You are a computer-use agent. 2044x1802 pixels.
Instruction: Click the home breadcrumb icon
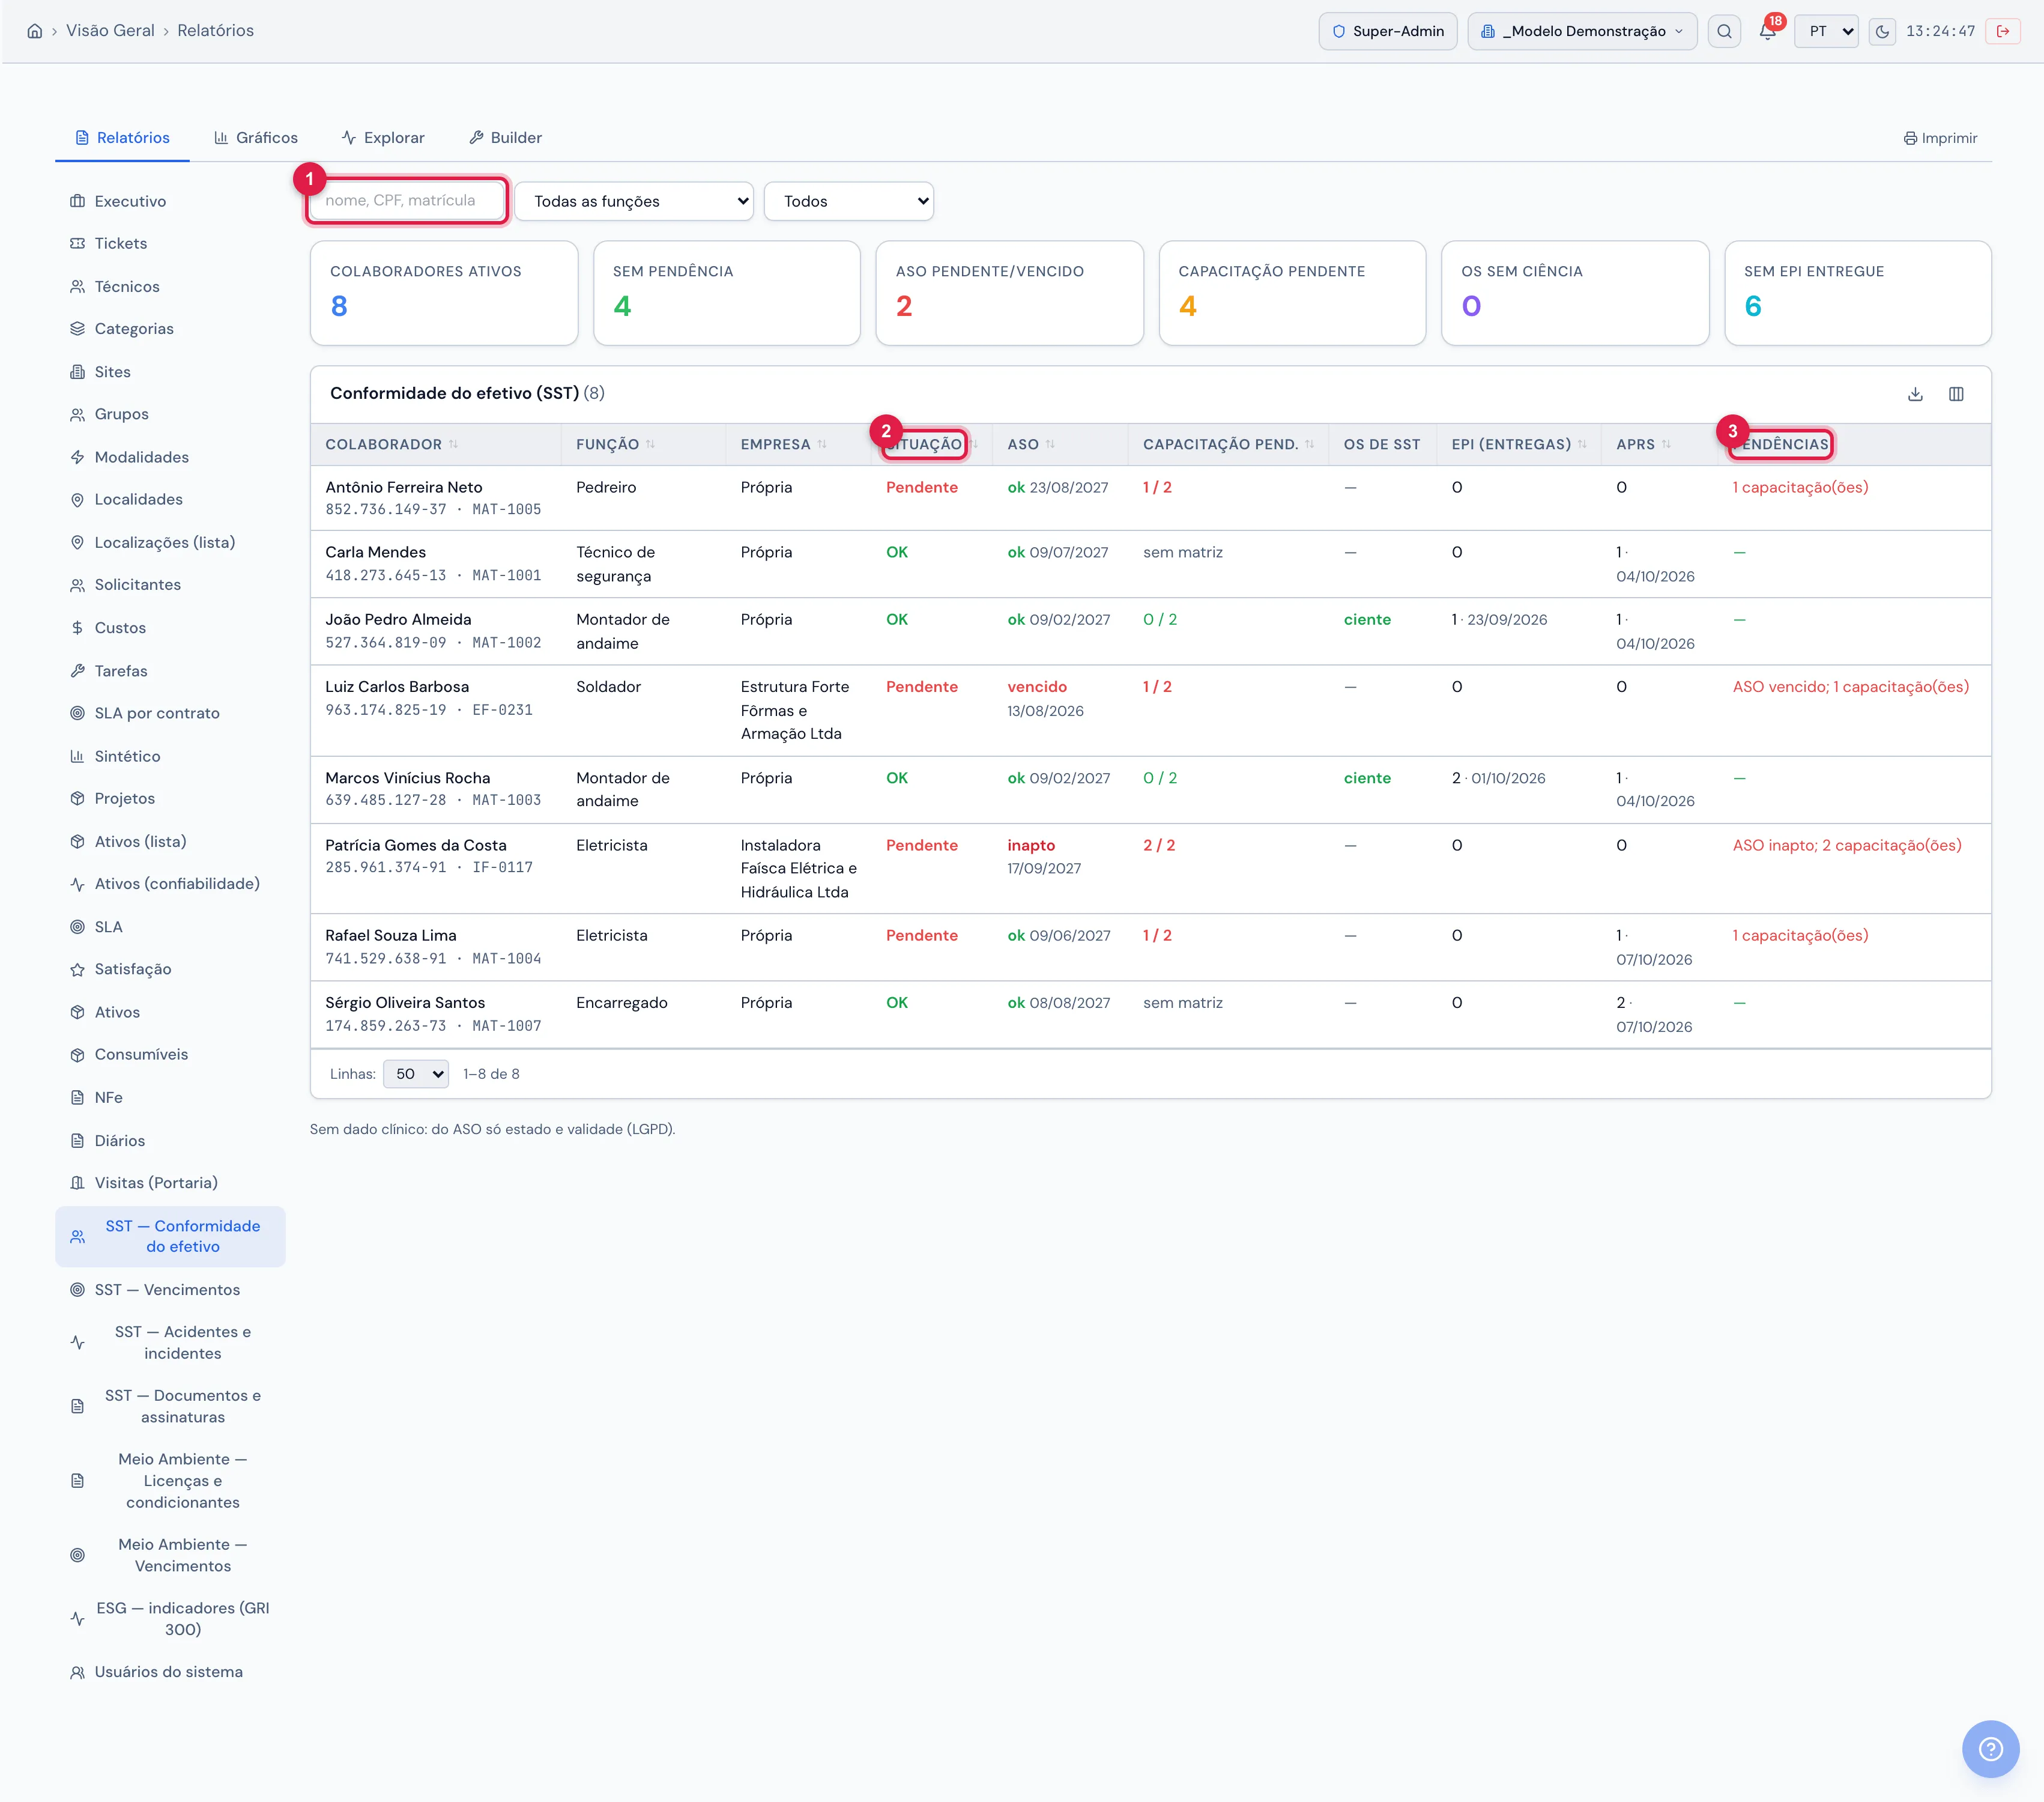[35, 31]
